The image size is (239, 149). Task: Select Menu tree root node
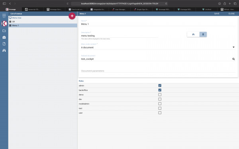(17, 18)
